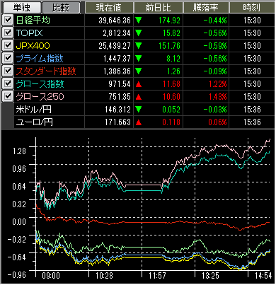This screenshot has height=285, width=276.
Task: Uncheck the 日経平均 checkbox
Action: coord(8,20)
